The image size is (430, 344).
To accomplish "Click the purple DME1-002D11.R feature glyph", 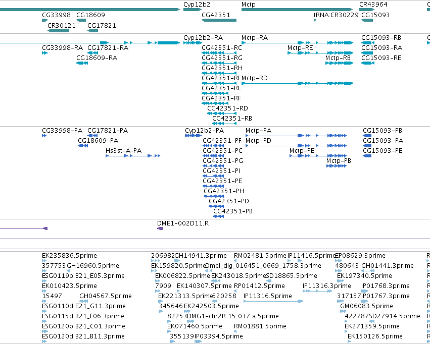I will pos(160,228).
